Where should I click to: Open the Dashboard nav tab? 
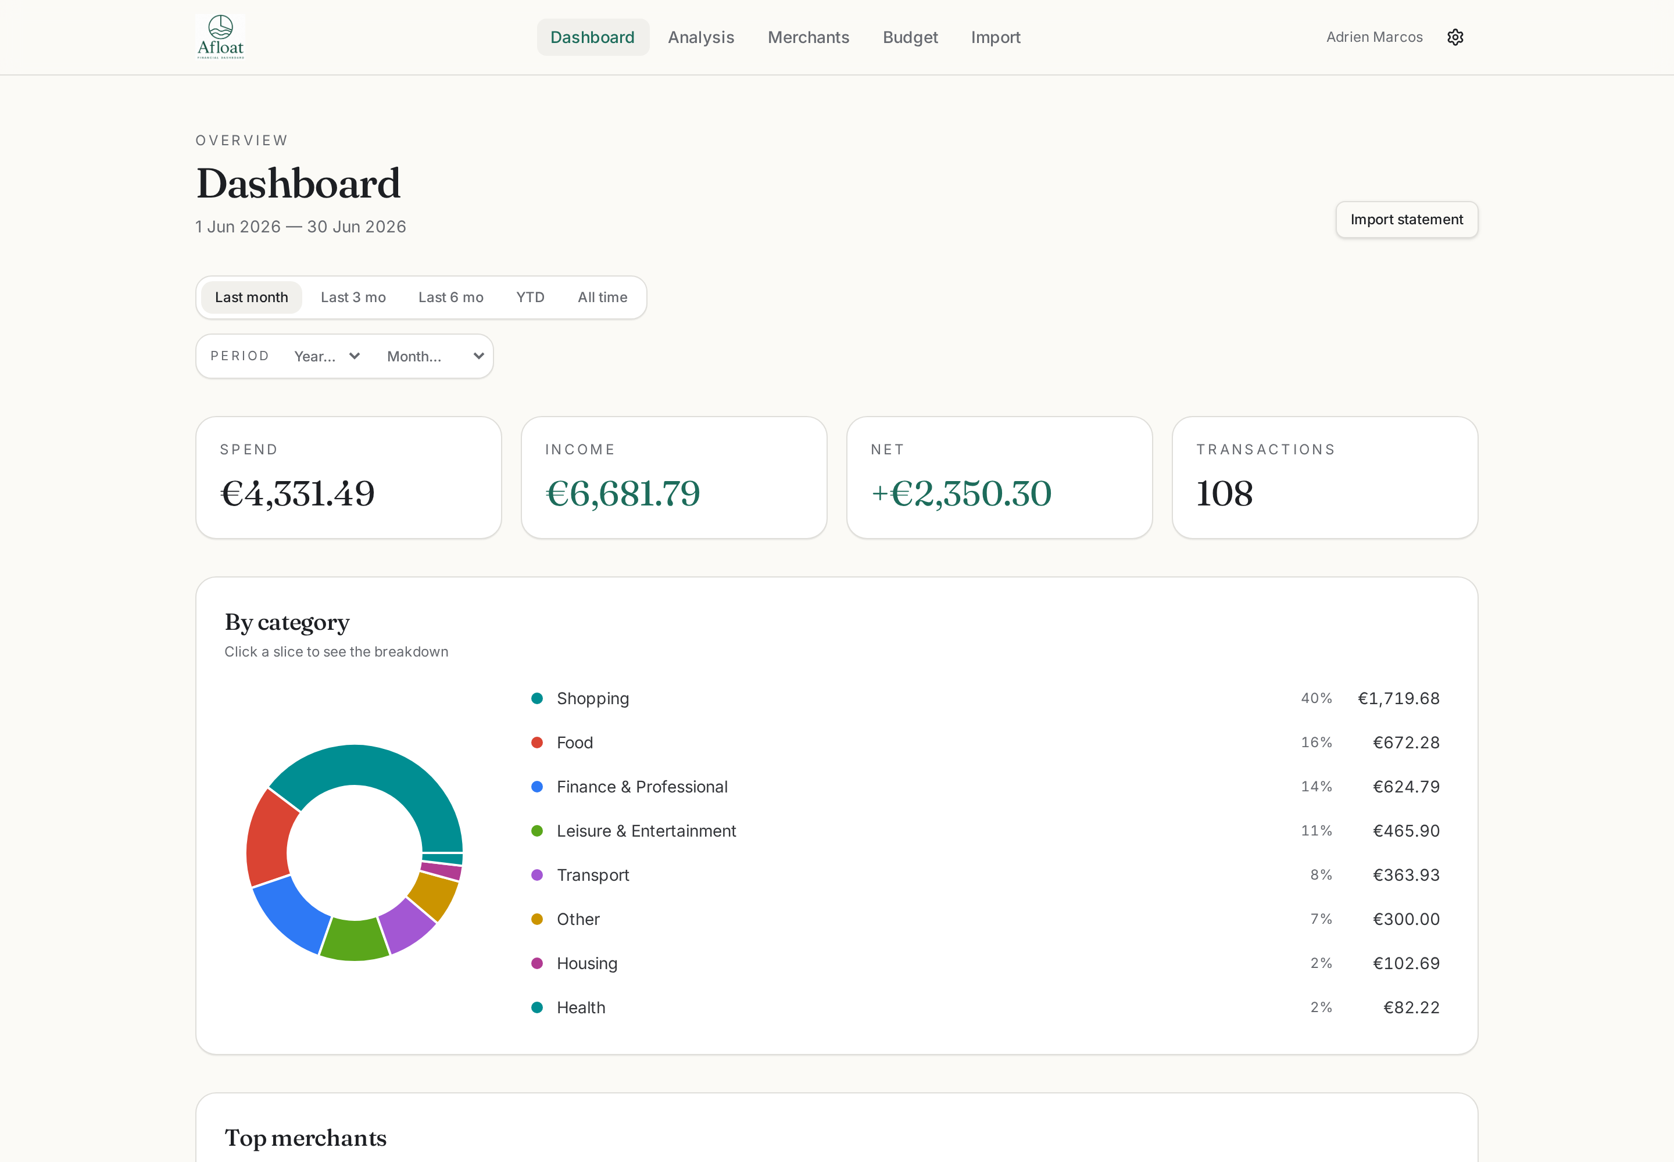[x=592, y=37]
